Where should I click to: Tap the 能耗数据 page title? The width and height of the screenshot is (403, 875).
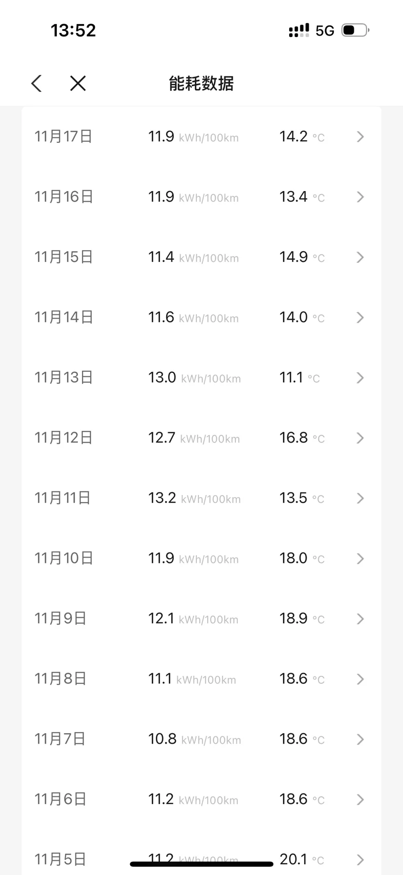coord(201,83)
